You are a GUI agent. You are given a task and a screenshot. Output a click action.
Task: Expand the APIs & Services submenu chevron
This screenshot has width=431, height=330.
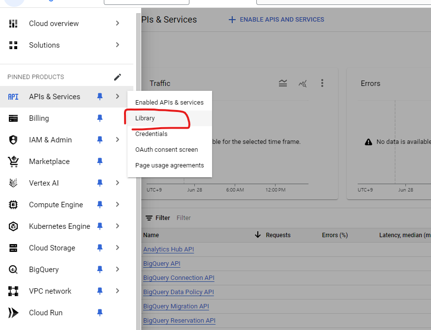coord(118,97)
